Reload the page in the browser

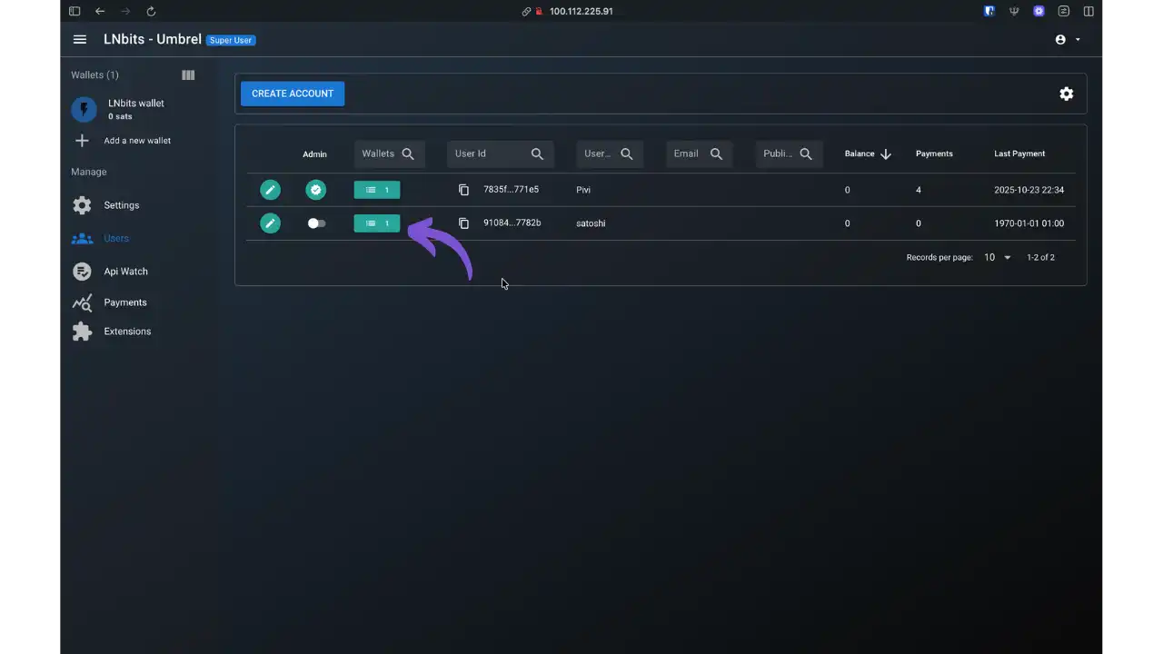pyautogui.click(x=151, y=12)
